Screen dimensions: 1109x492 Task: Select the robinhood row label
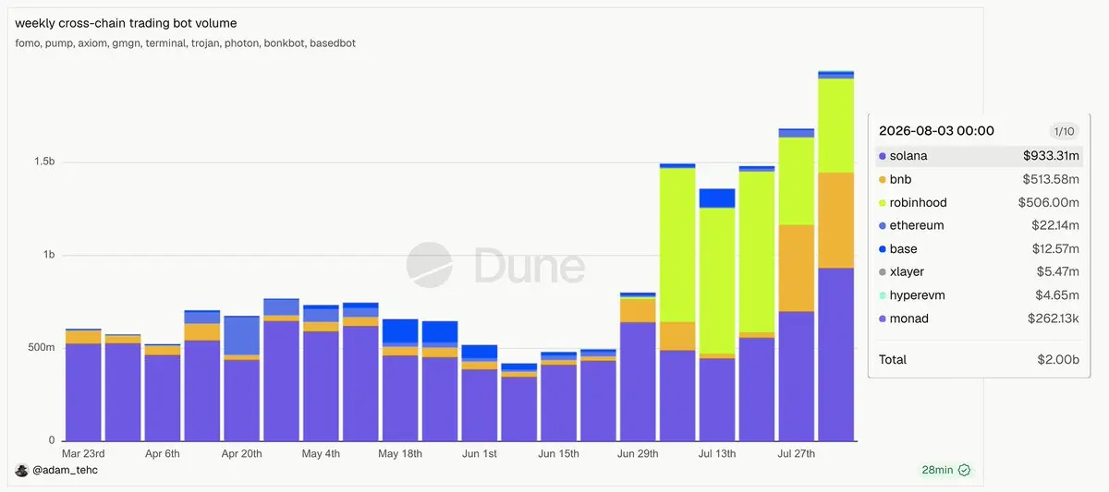click(919, 203)
